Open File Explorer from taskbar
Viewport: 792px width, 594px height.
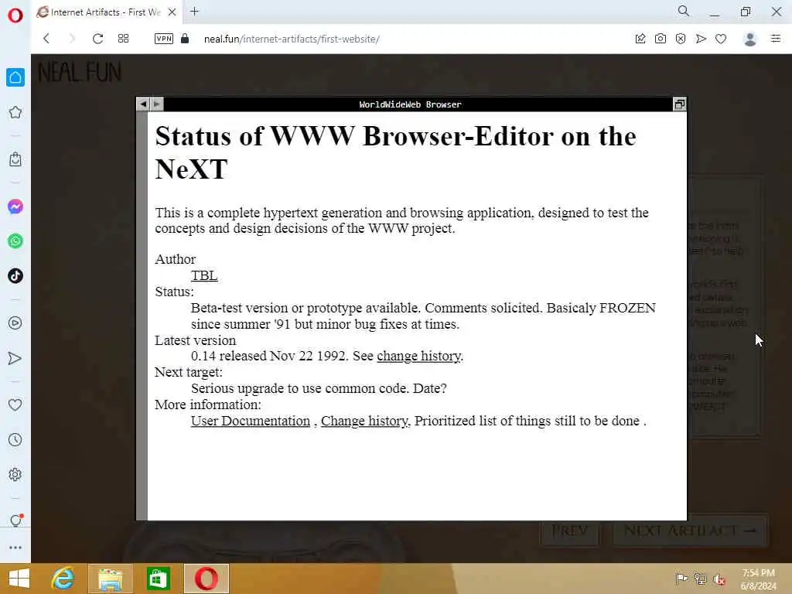111,579
